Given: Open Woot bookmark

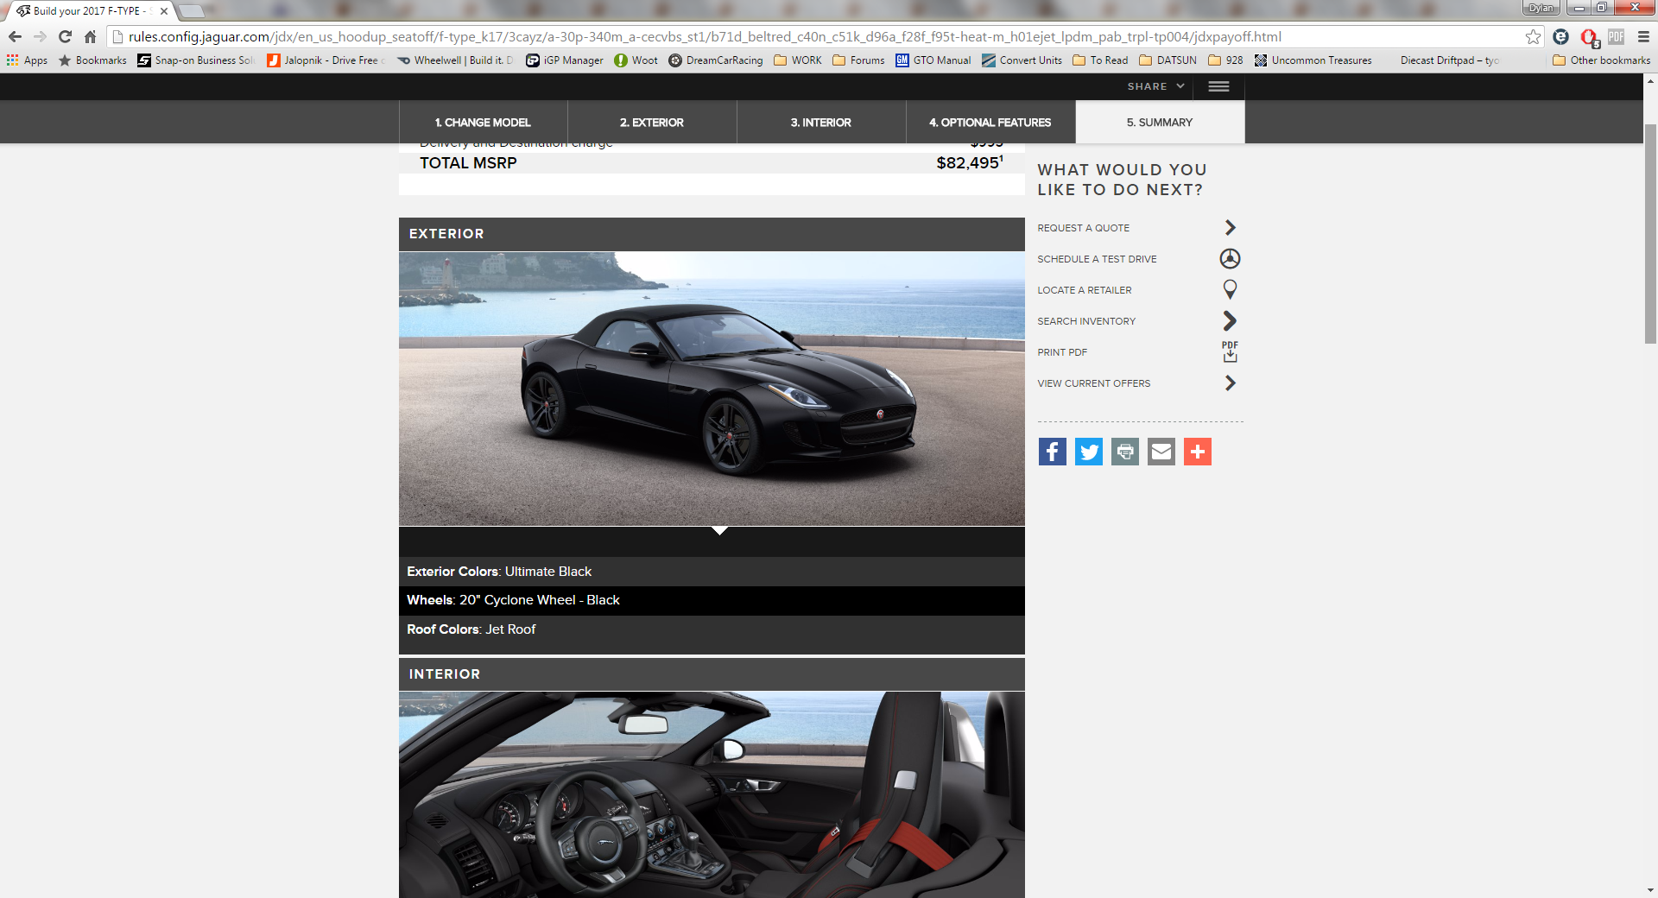Looking at the screenshot, I should coord(636,60).
